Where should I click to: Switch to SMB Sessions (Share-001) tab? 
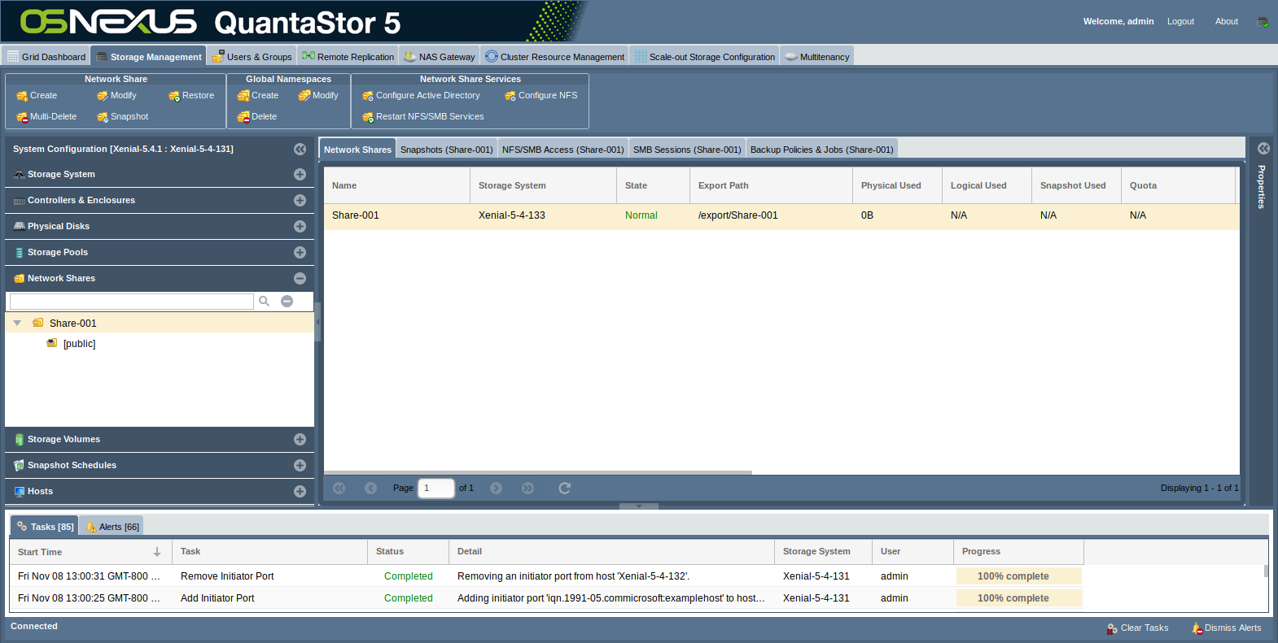coord(688,150)
